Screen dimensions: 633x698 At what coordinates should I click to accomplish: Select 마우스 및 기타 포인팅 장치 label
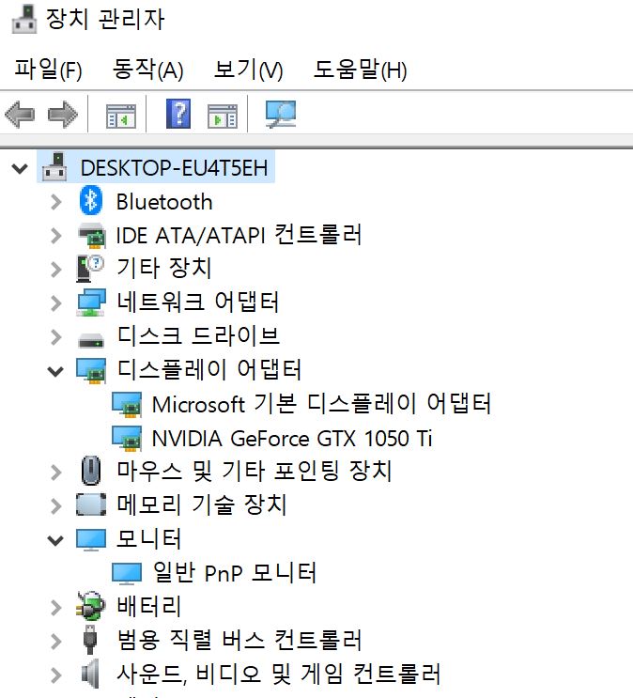click(255, 472)
